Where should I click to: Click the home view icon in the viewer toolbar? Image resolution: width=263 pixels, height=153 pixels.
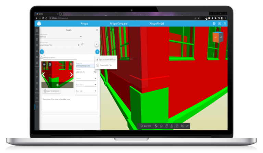(161, 126)
